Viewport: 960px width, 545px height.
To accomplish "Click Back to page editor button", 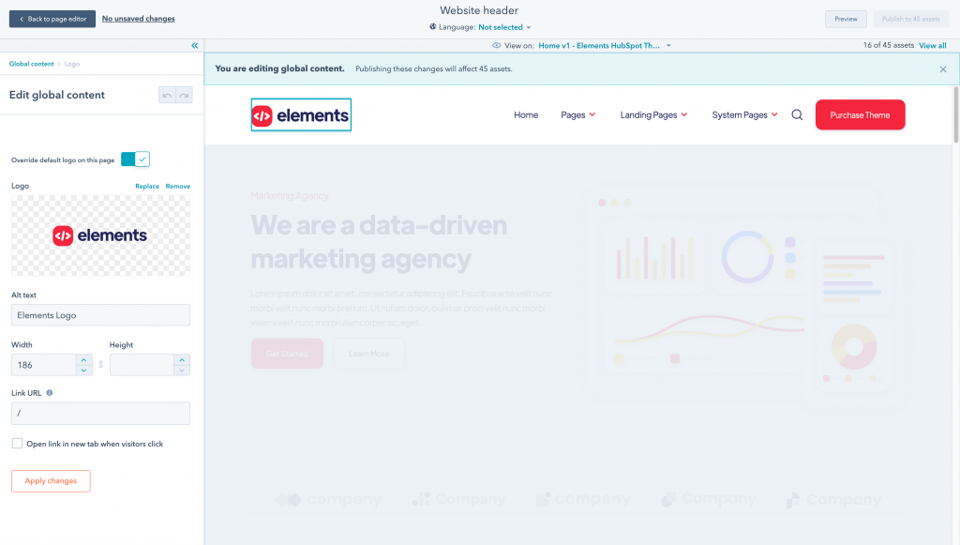I will 52,19.
